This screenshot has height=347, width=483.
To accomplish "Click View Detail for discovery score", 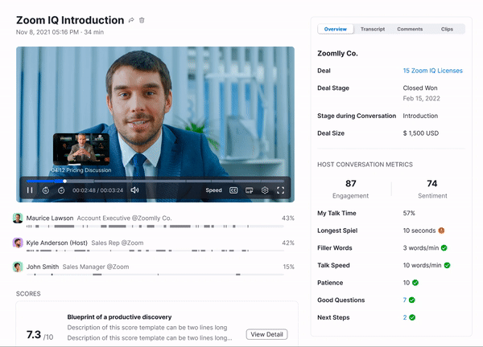I will point(266,334).
